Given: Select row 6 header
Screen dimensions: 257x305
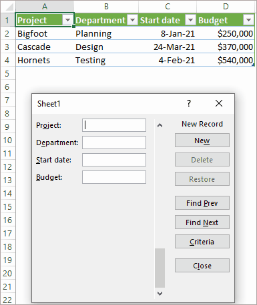Looking at the screenshot, I should [x=7, y=87].
